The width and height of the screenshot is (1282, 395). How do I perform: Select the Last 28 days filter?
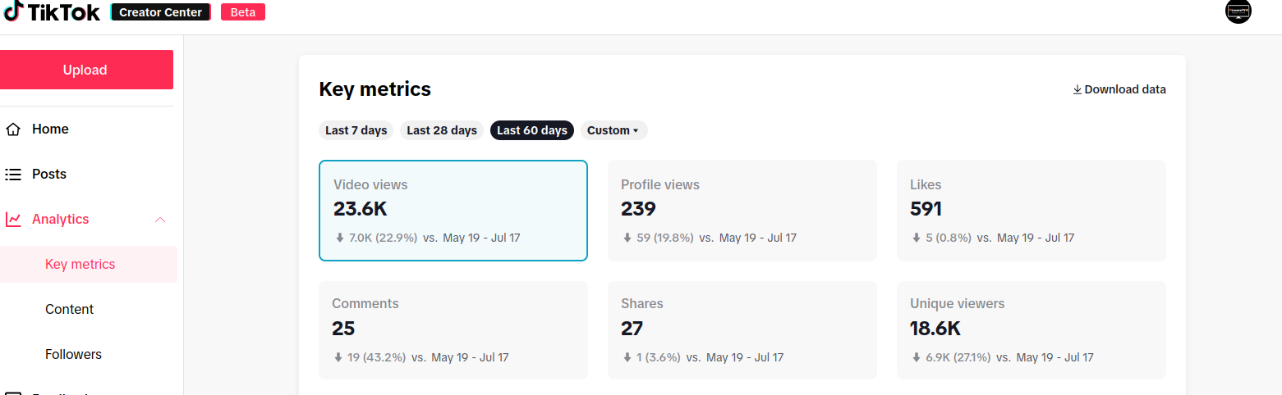(x=442, y=130)
